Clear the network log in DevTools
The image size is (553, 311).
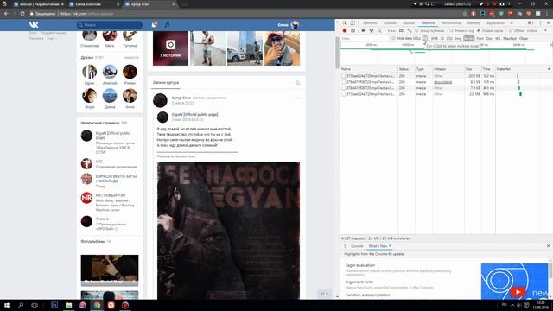(x=353, y=31)
